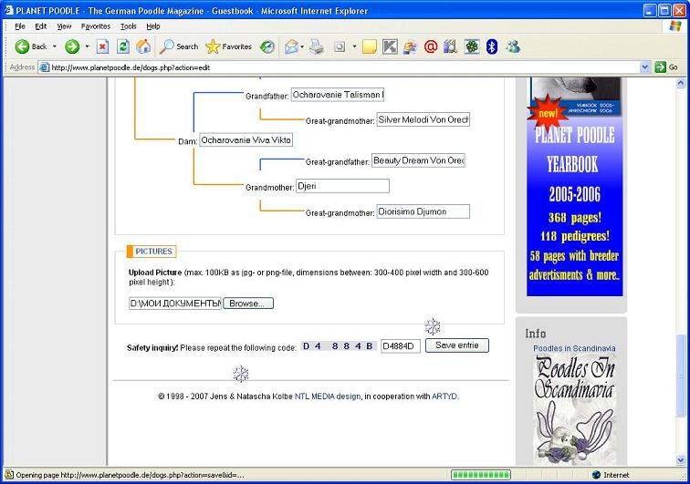Expand the Back button history dropdown arrow
This screenshot has height=484, width=690.
(54, 46)
